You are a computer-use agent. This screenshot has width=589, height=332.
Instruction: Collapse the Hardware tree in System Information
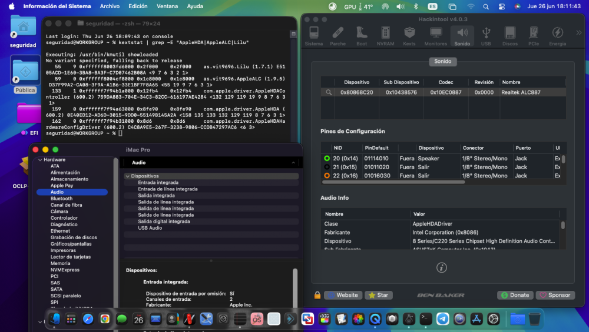(40, 160)
